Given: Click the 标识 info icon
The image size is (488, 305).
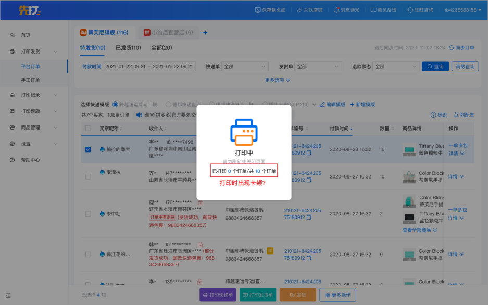Looking at the screenshot, I should [x=433, y=115].
